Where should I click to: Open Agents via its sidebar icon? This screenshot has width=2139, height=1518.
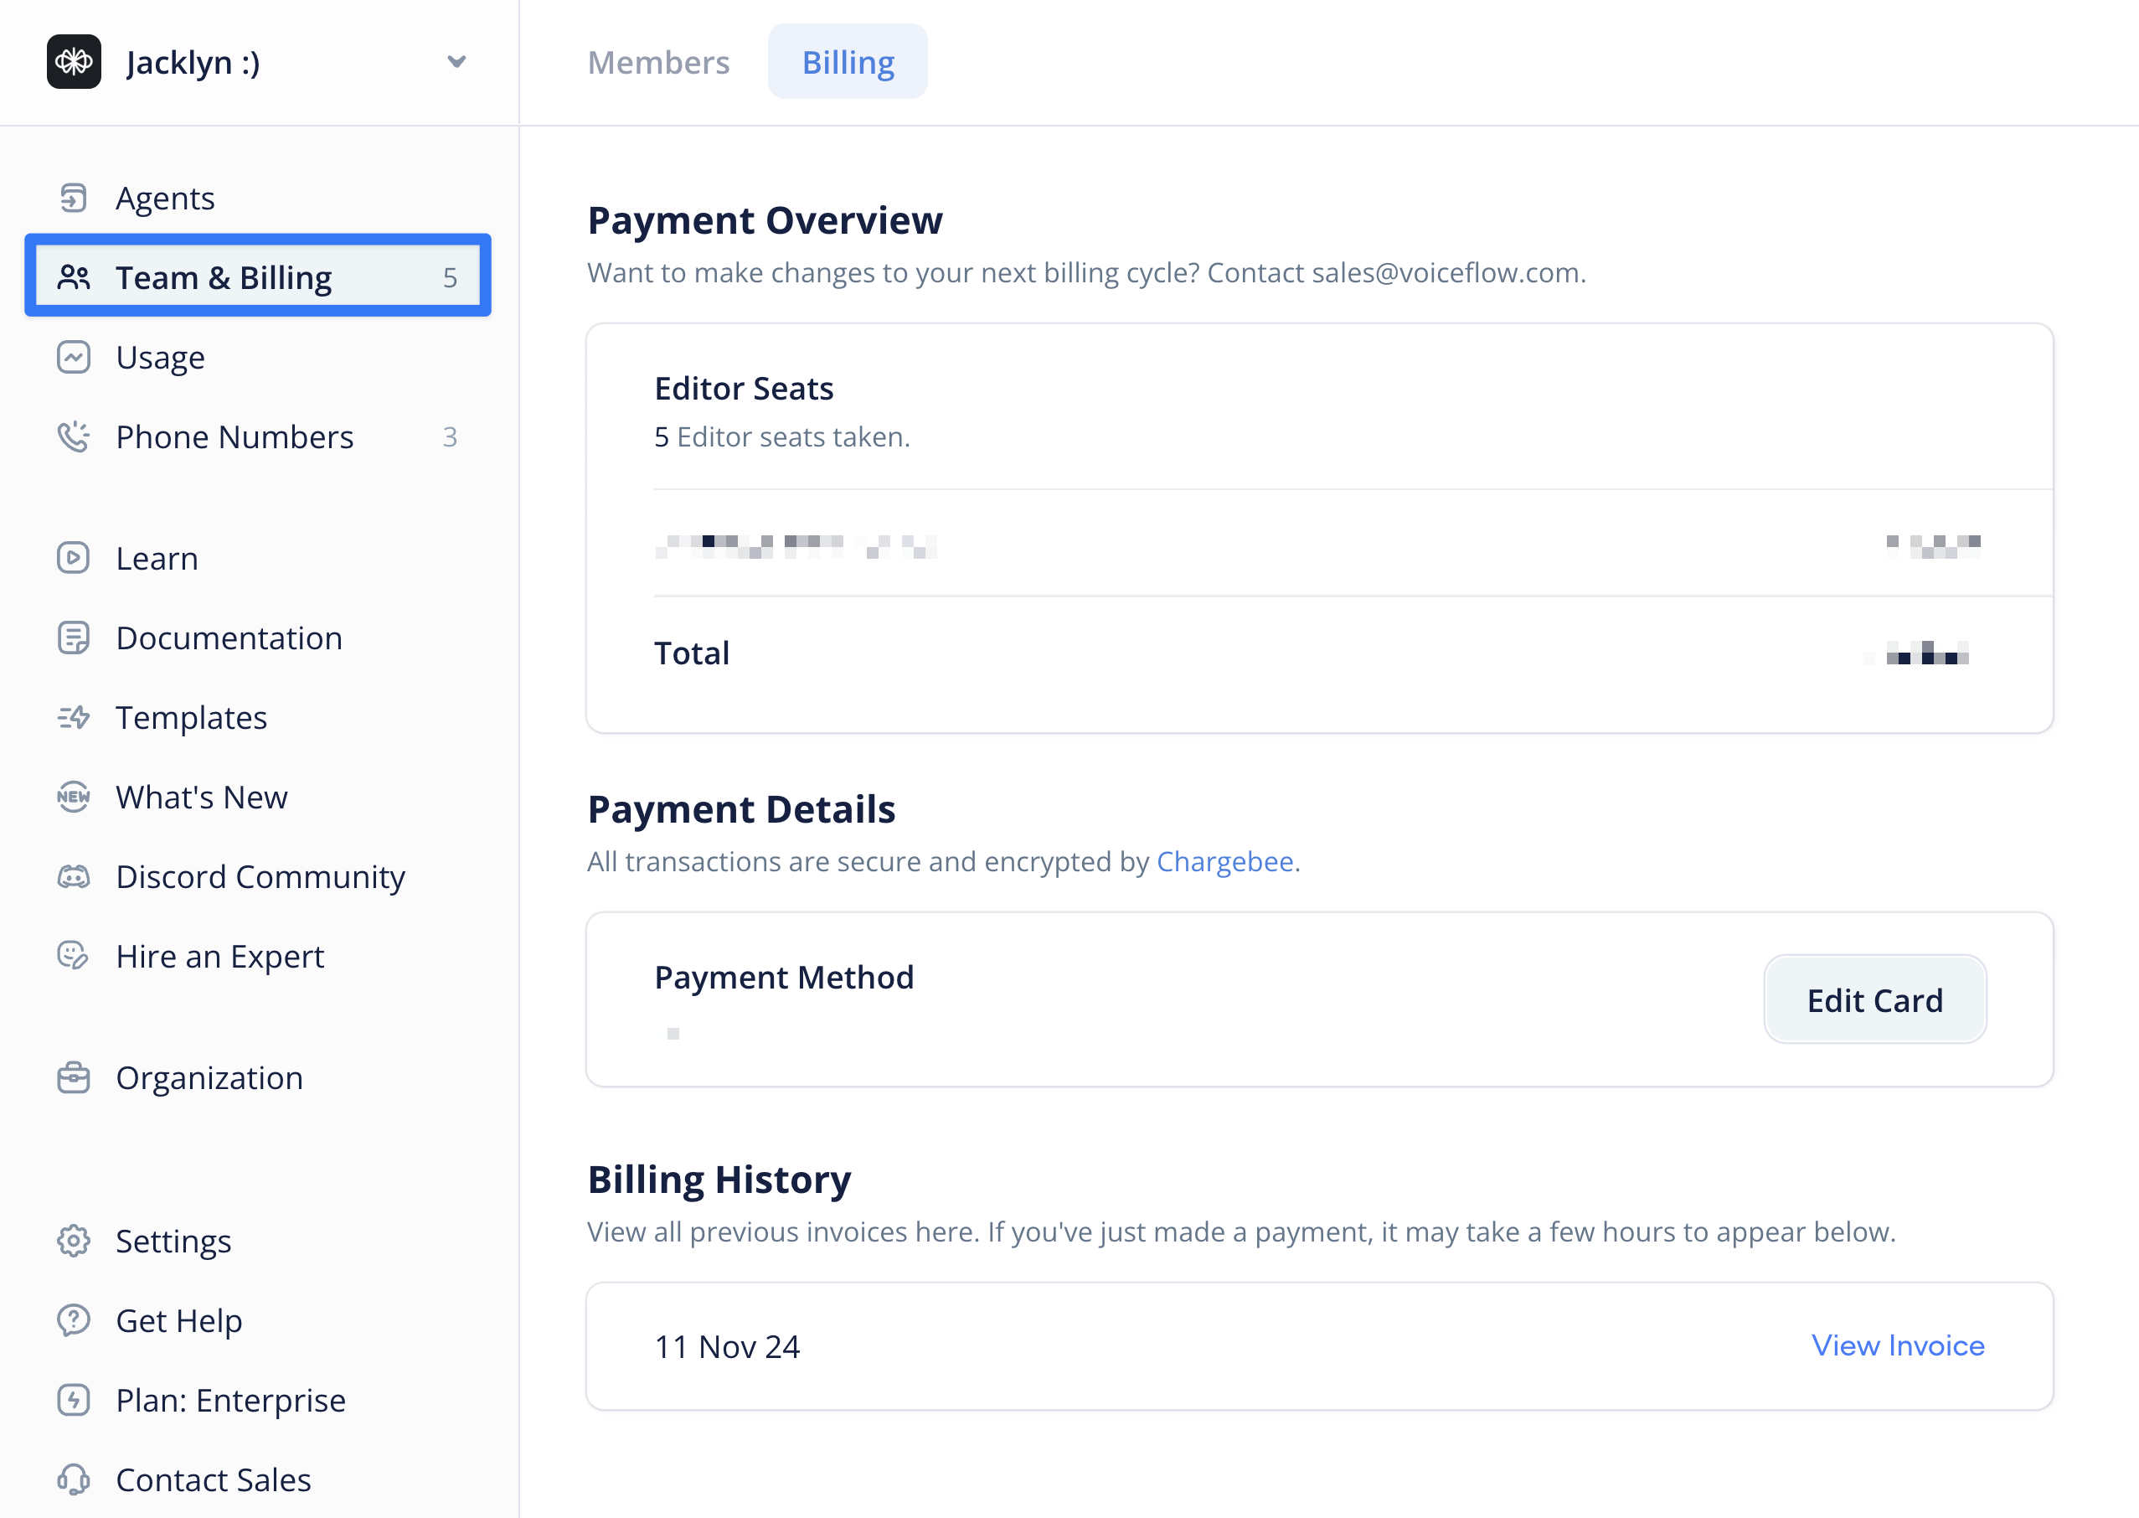coord(73,199)
